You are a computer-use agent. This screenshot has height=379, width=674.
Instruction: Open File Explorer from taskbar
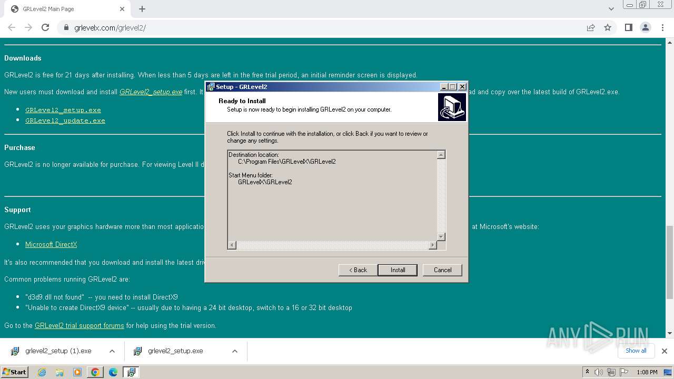[60, 372]
